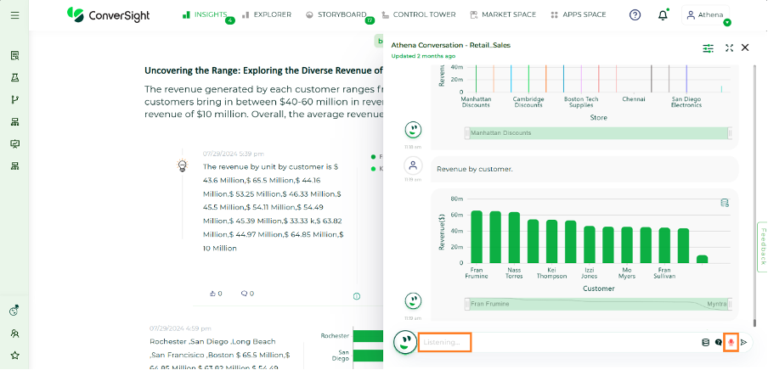The image size is (768, 370).
Task: Open the first sidebar icon, document search
Action: point(14,56)
